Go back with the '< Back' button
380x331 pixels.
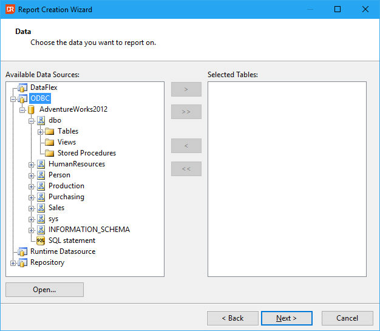tap(232, 318)
